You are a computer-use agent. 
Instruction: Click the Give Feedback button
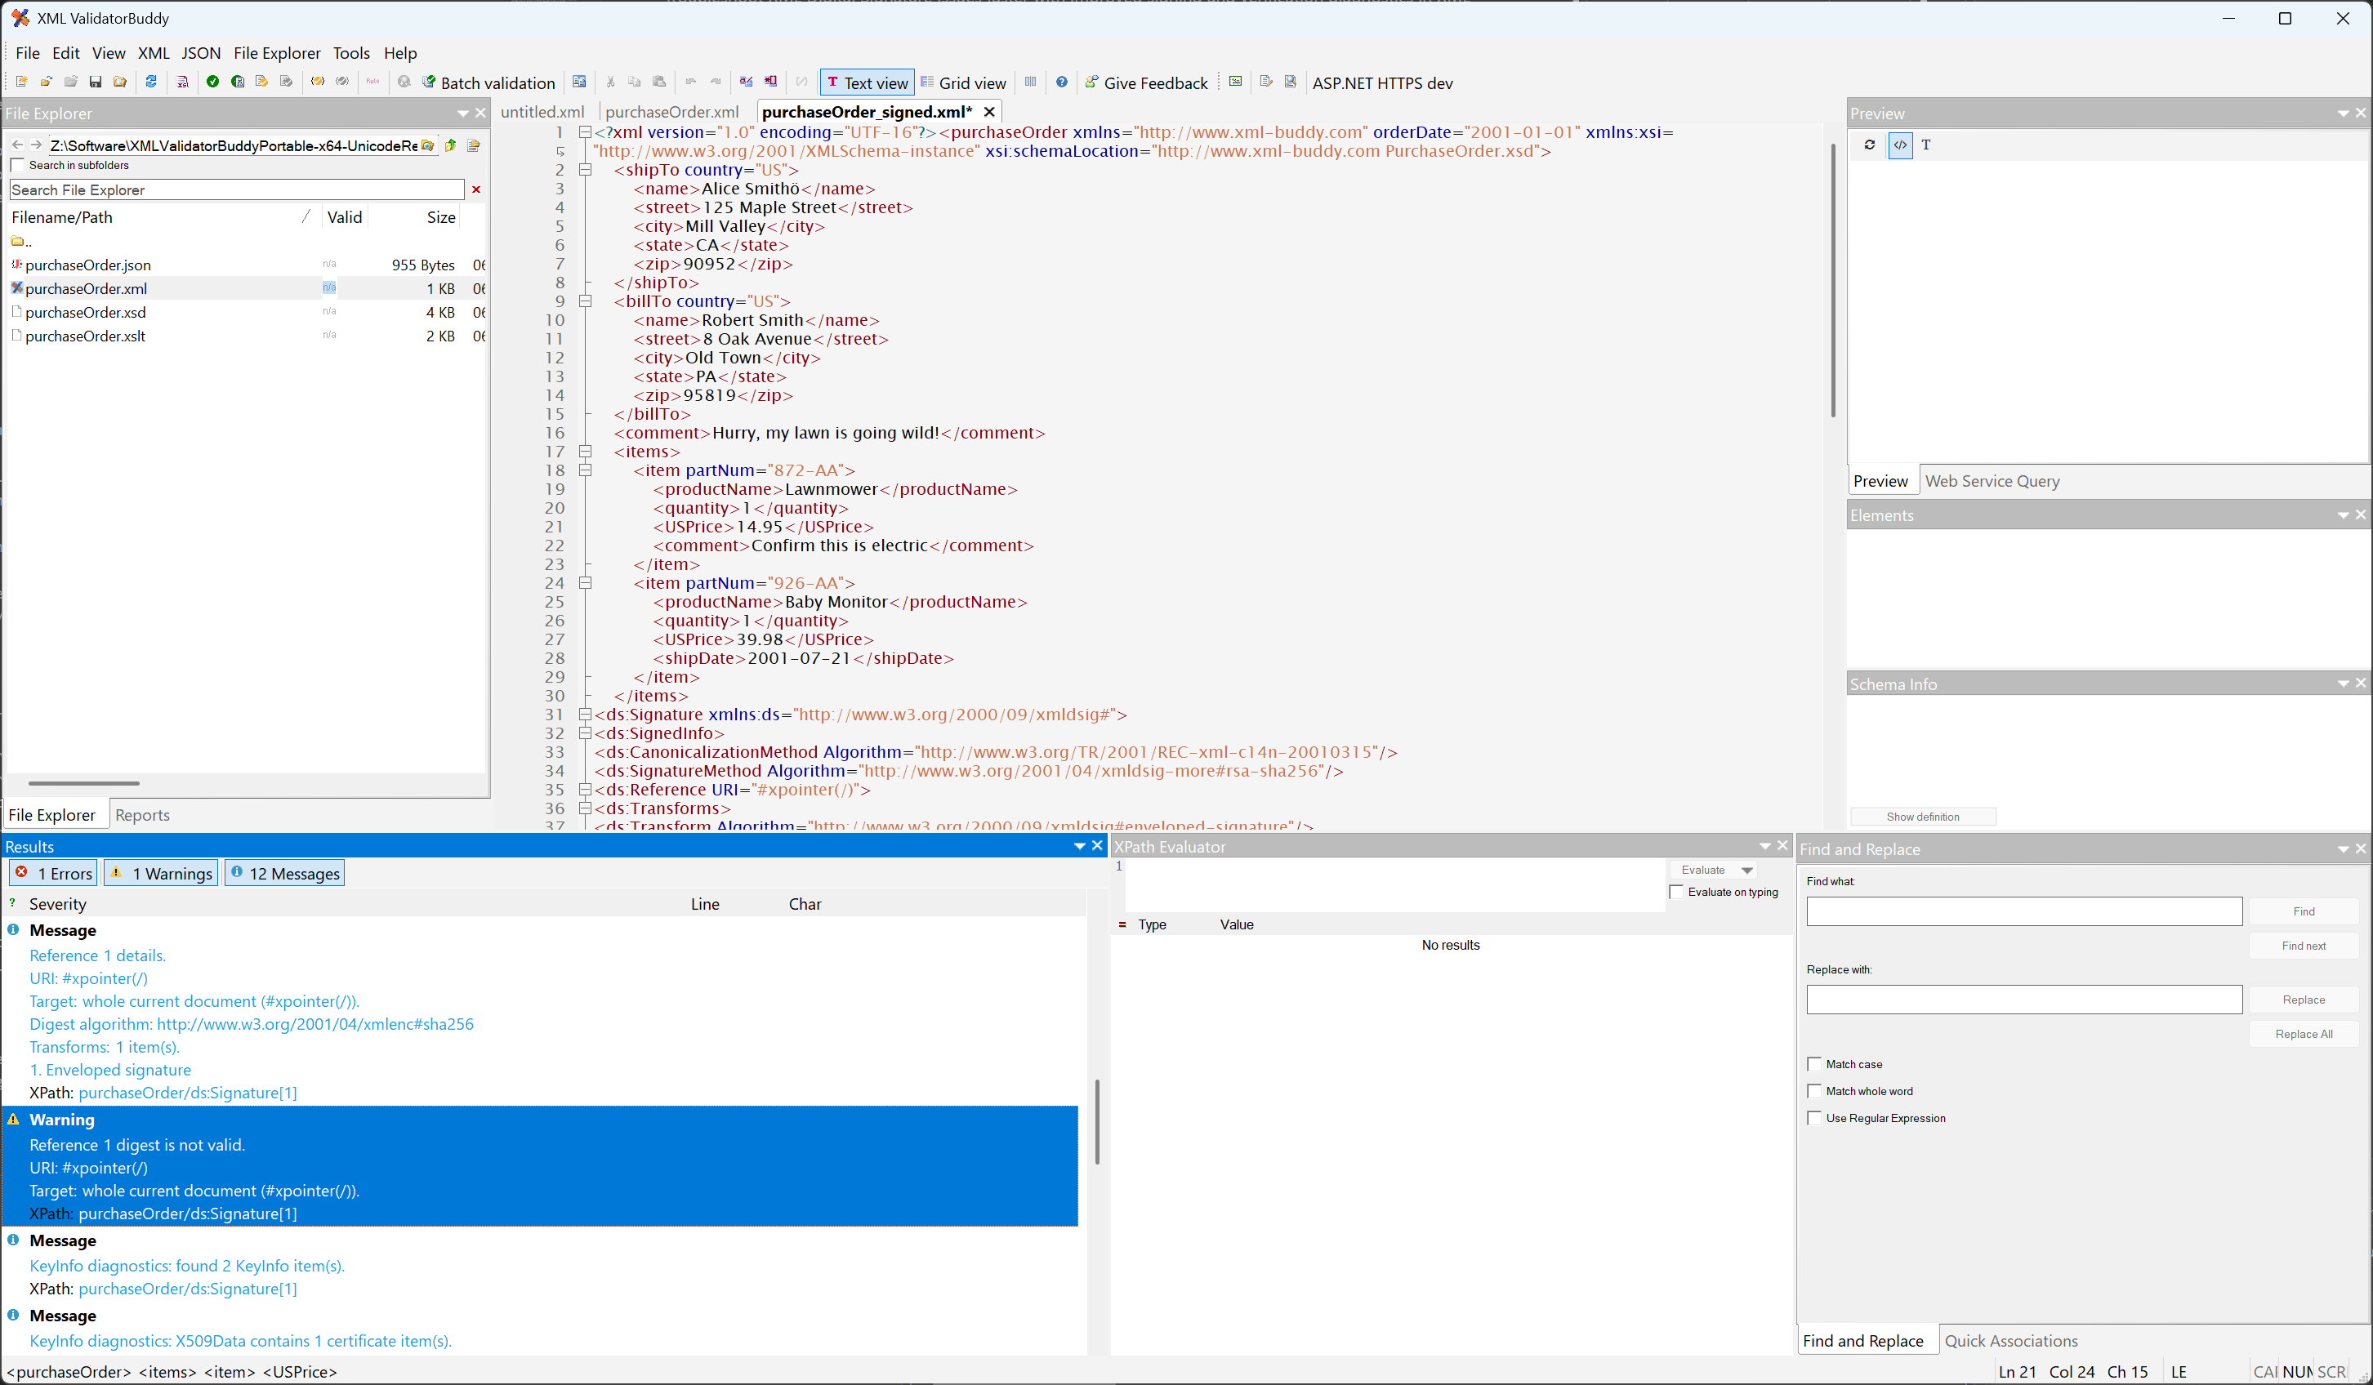[x=1146, y=82]
